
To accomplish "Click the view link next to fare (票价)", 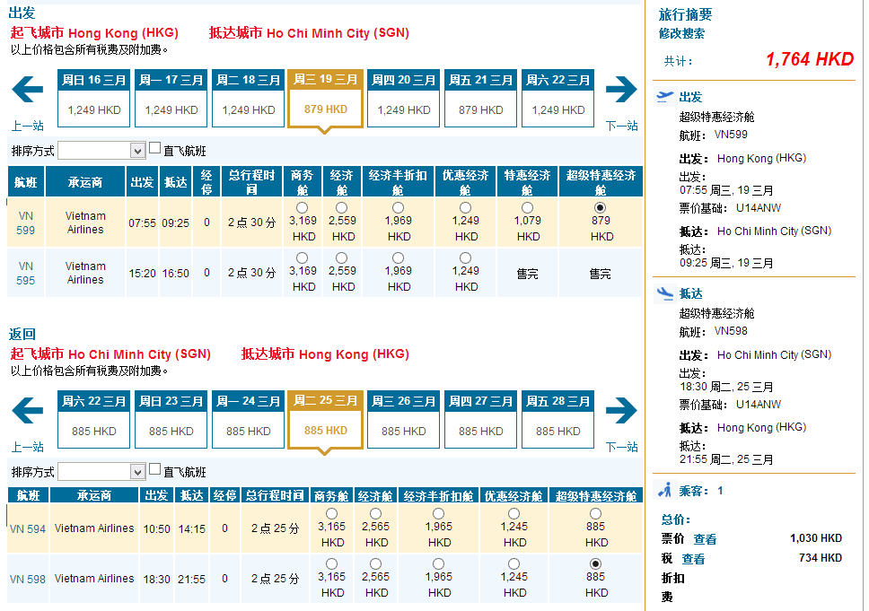I will tap(705, 539).
